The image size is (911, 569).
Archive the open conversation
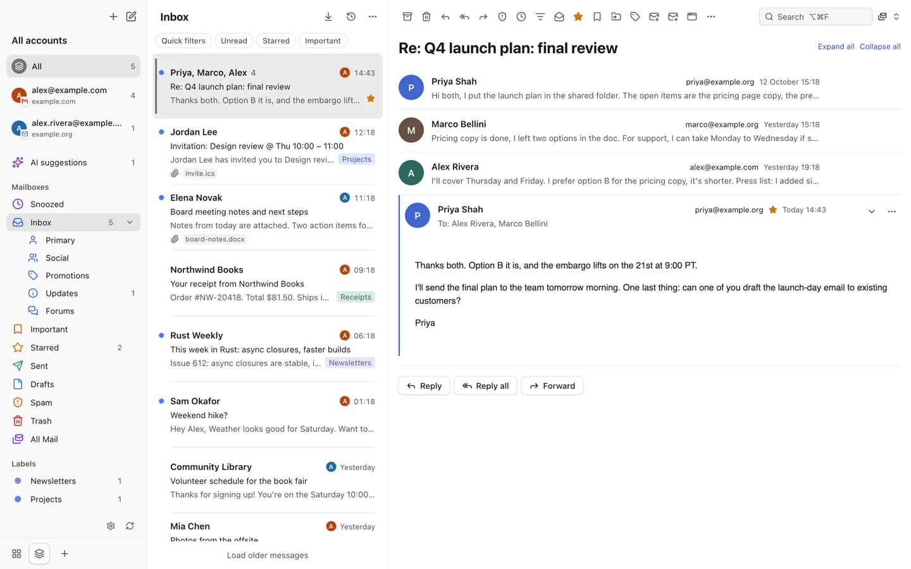tap(407, 17)
